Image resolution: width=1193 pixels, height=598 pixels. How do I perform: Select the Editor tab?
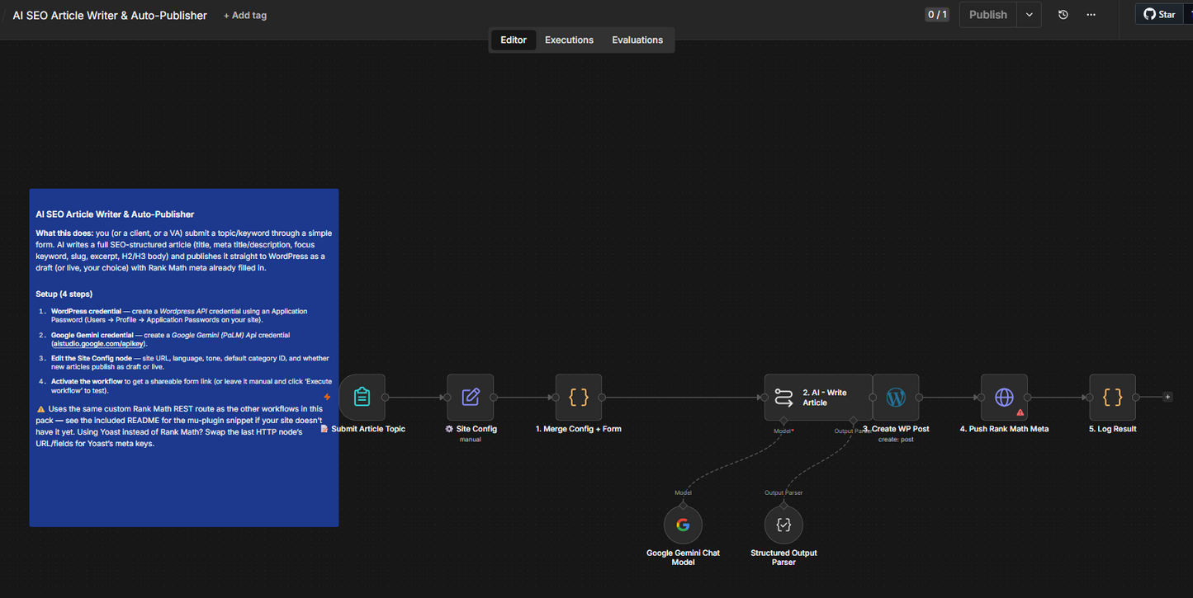point(514,40)
